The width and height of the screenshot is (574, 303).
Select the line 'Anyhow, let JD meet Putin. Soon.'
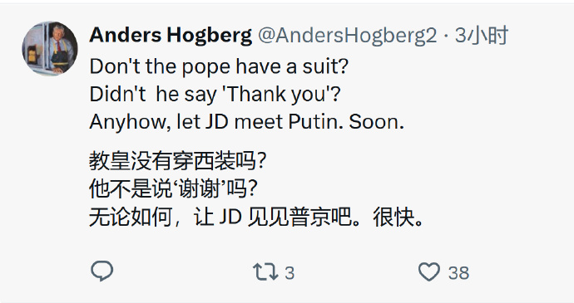pos(247,122)
